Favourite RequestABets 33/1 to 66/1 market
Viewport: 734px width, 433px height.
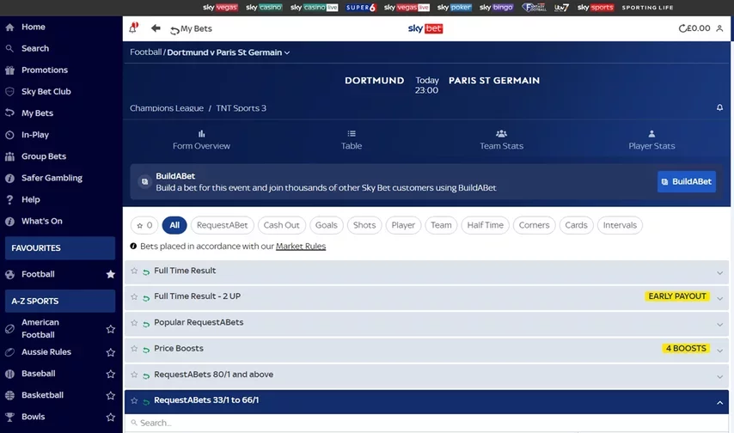pyautogui.click(x=134, y=400)
